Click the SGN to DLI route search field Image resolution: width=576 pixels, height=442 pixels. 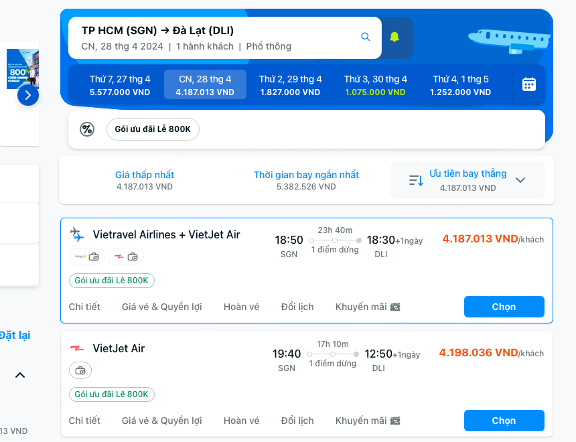[x=201, y=37]
